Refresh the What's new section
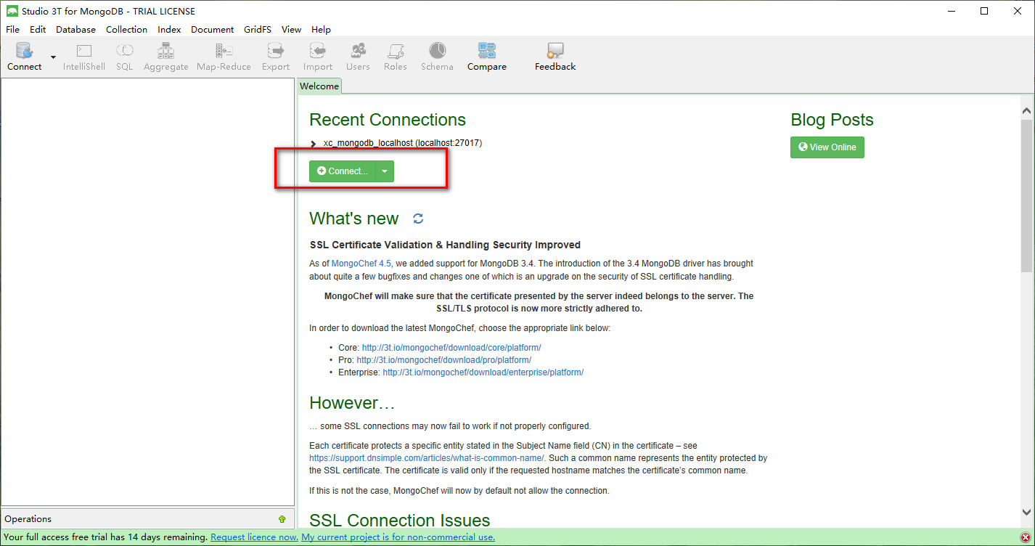1035x546 pixels. [x=418, y=219]
